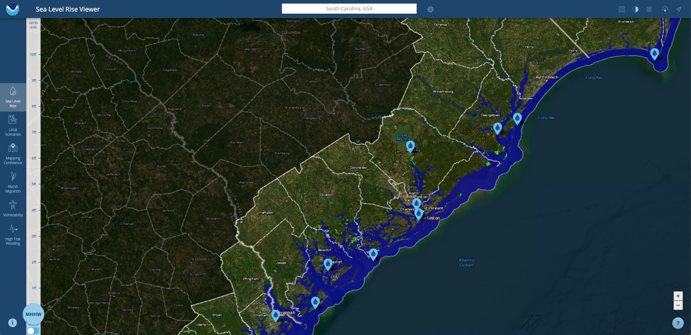
Task: Set water level to 6ft mark
Action: (x=34, y=158)
